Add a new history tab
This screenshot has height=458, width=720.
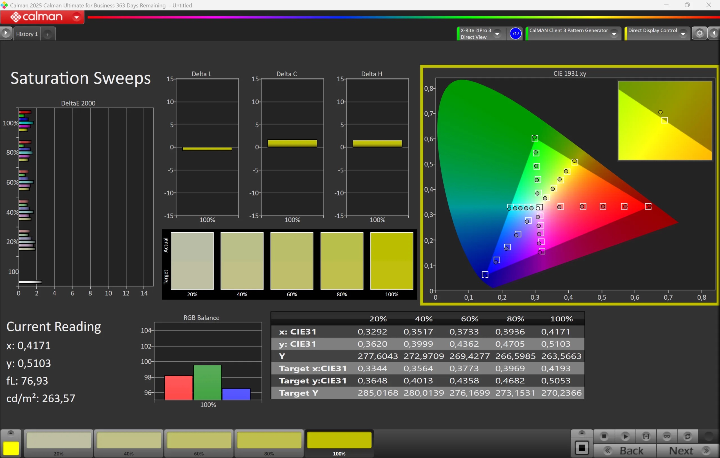(48, 34)
